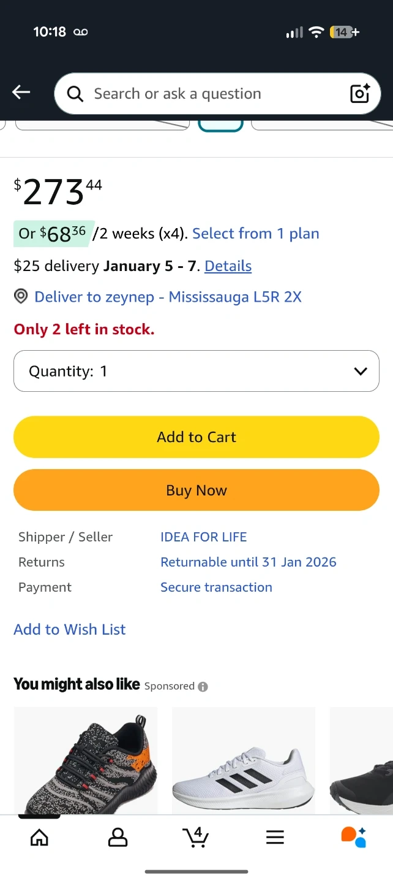This screenshot has height=883, width=393.
Task: Open Rufus AI assistant icon
Action: pyautogui.click(x=353, y=837)
